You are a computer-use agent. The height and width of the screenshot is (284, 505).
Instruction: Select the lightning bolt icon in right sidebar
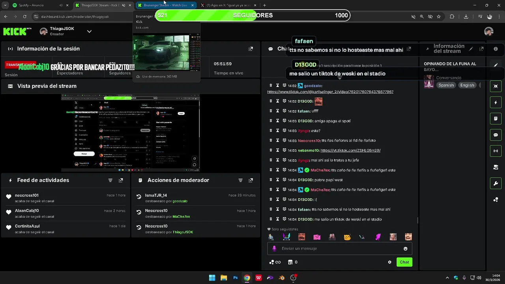496,103
